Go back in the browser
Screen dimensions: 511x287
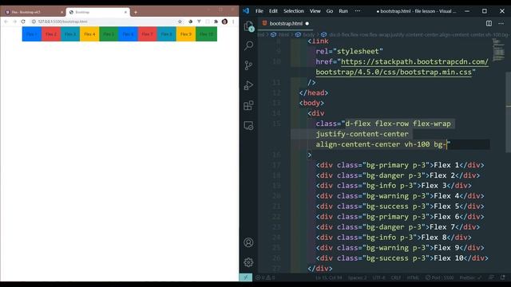click(6, 22)
